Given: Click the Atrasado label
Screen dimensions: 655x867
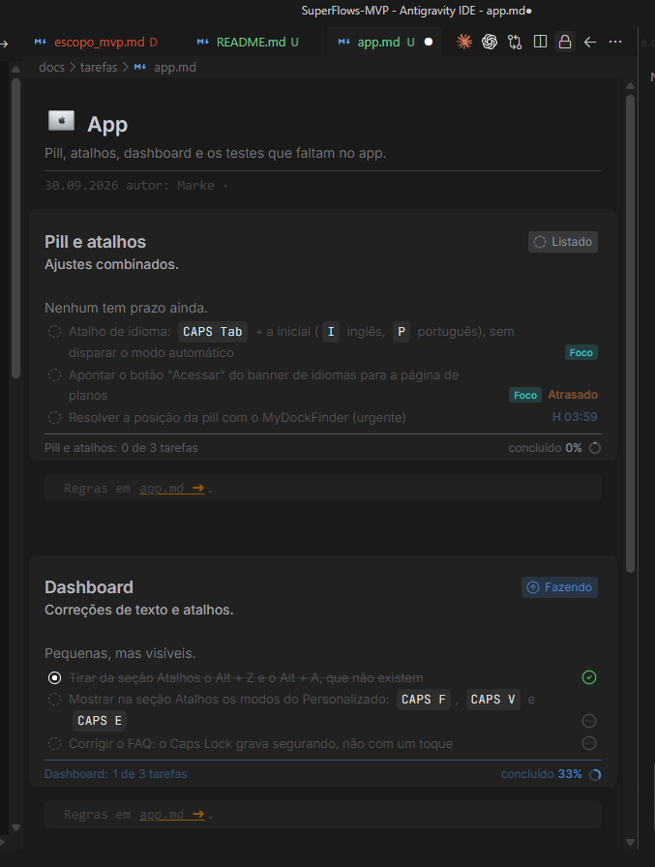Looking at the screenshot, I should click(573, 395).
